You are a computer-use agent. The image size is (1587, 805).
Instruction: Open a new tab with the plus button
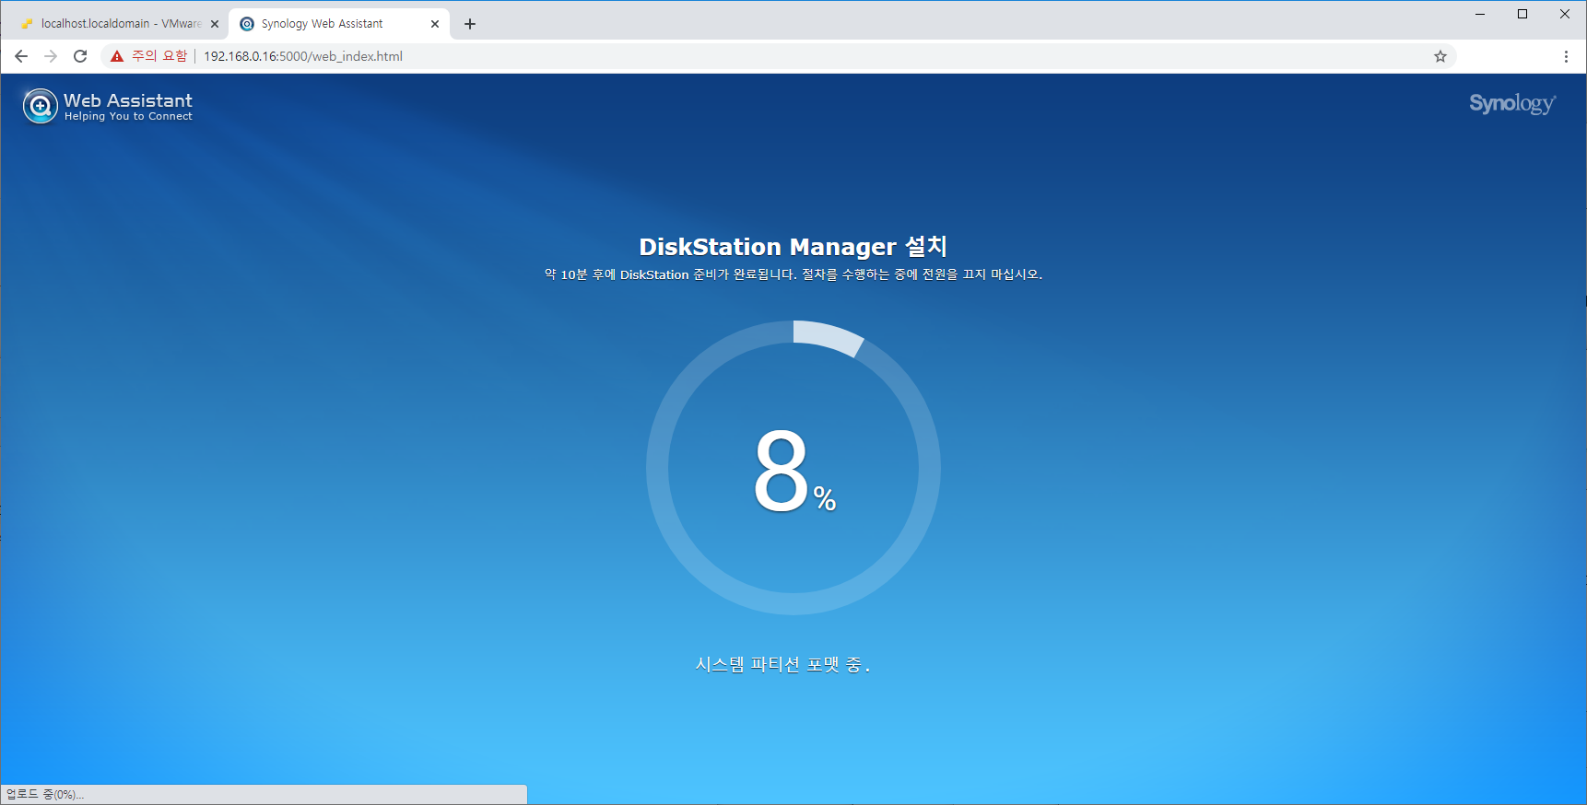coord(470,24)
